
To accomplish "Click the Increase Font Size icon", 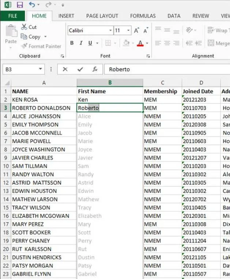I will pos(137,31).
